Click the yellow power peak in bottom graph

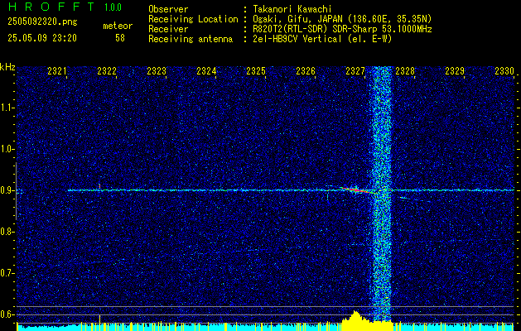(355, 319)
